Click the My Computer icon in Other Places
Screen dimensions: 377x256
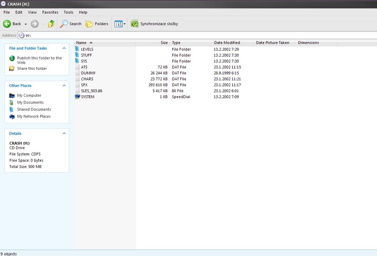(12, 95)
